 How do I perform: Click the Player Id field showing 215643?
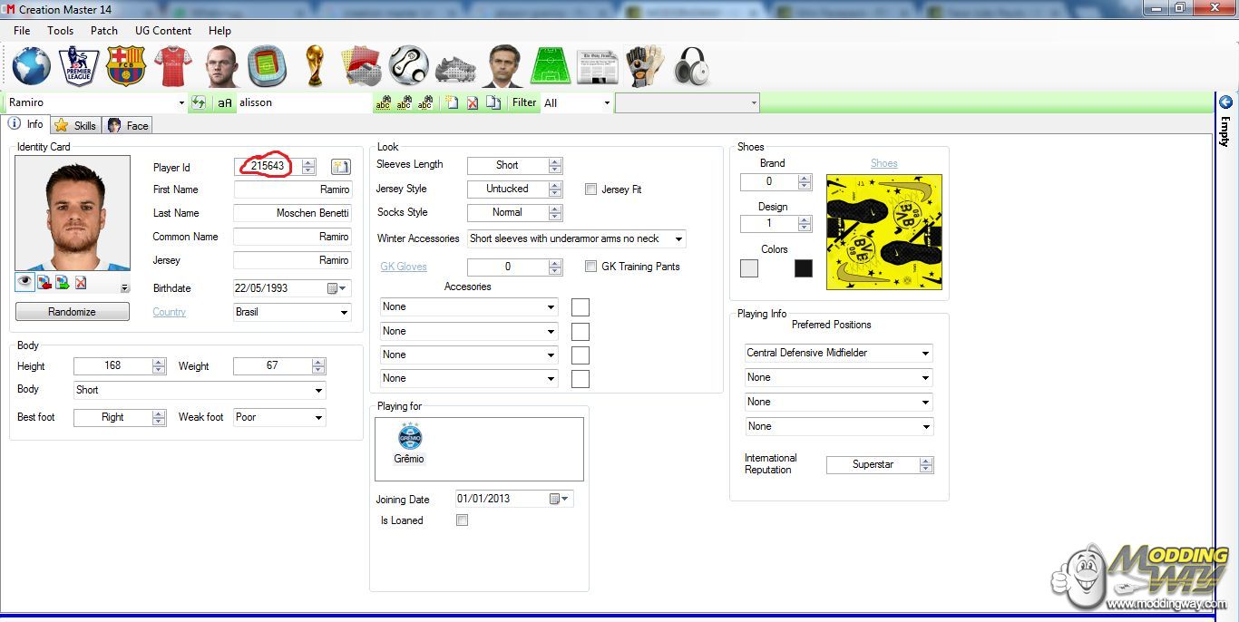click(267, 166)
